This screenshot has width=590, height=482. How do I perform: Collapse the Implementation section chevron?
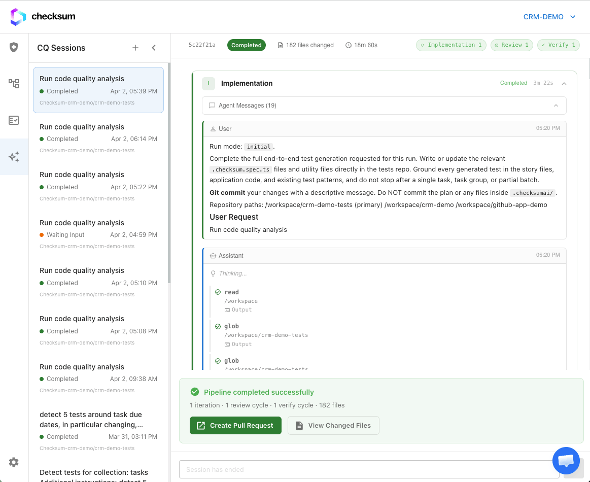[x=564, y=84]
